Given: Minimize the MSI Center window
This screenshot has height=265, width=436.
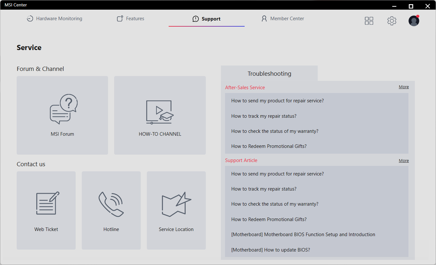Looking at the screenshot, I should point(395,6).
